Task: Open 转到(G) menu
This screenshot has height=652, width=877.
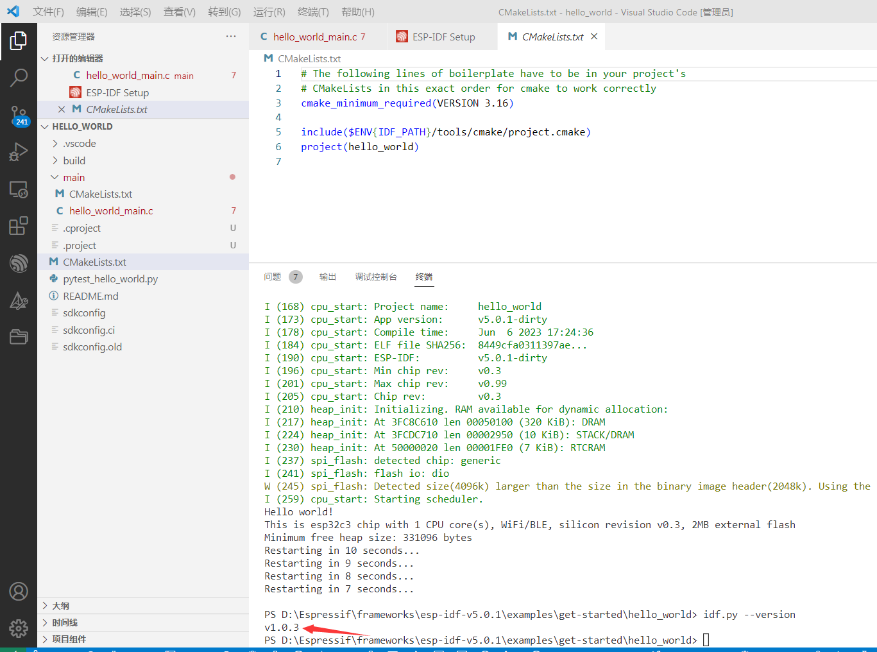Action: click(225, 12)
